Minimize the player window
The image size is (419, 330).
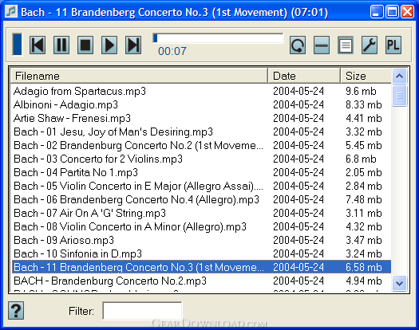[377, 12]
